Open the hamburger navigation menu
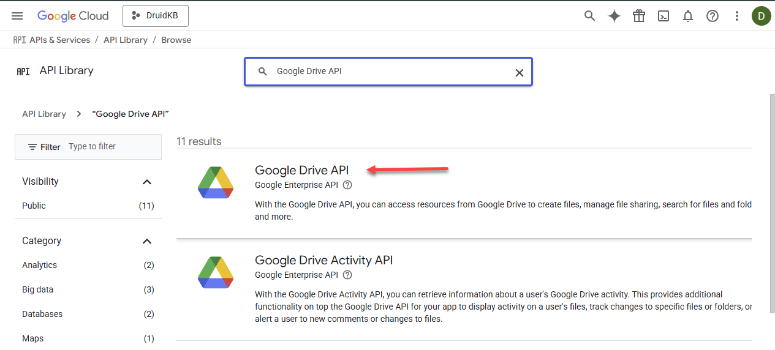775x350 pixels. (x=17, y=16)
